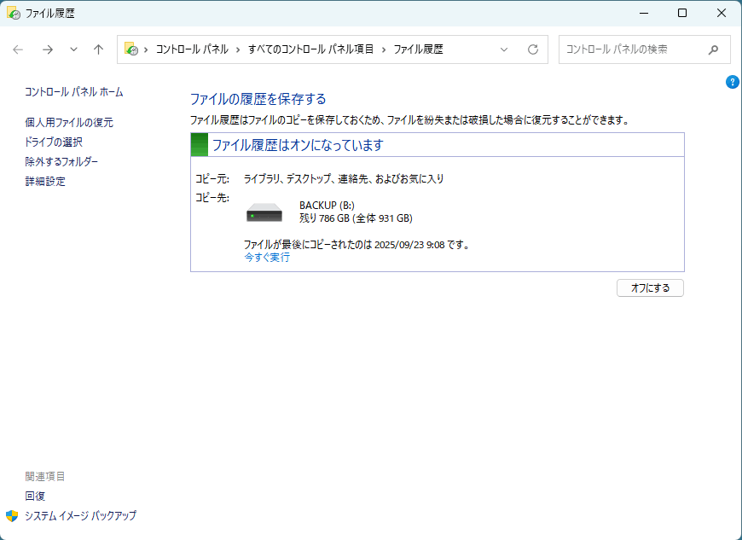
Task: Choose ドライブの選択 in left pane
Action: point(54,142)
